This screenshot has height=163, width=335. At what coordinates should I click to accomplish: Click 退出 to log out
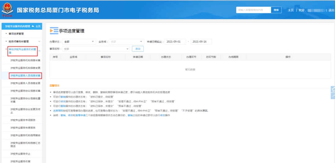pyautogui.click(x=331, y=10)
